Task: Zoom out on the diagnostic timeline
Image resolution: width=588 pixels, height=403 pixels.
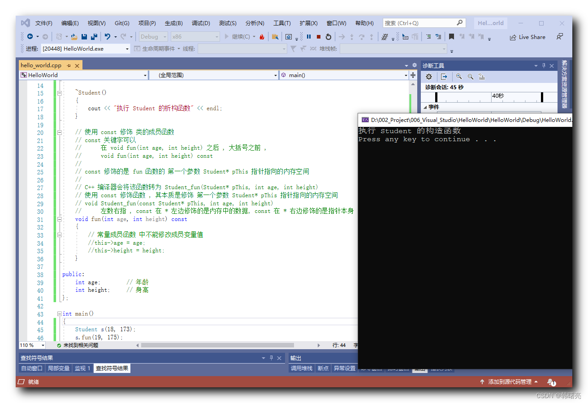Action: (471, 77)
